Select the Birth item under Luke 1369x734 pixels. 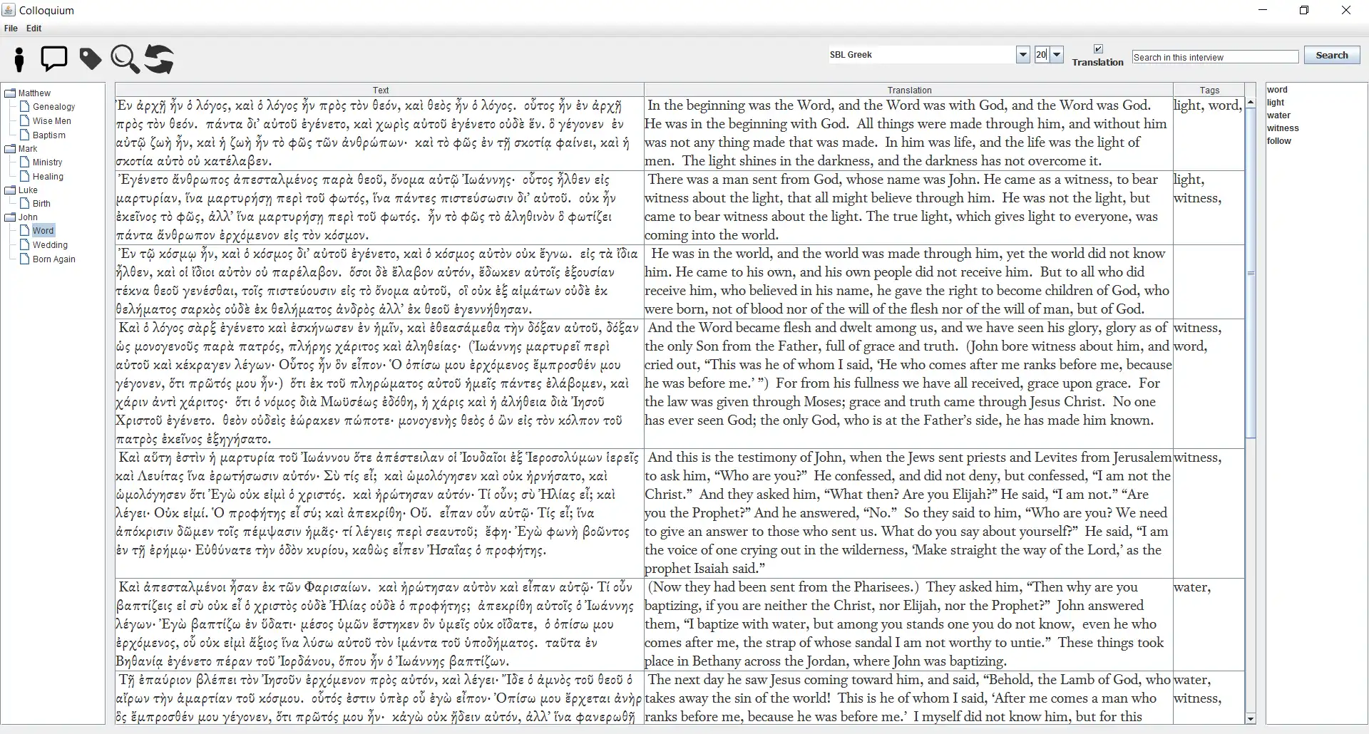41,204
